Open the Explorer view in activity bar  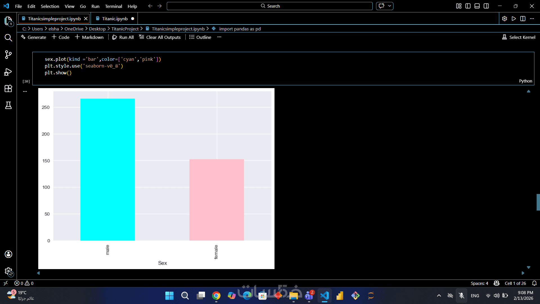coord(8,21)
